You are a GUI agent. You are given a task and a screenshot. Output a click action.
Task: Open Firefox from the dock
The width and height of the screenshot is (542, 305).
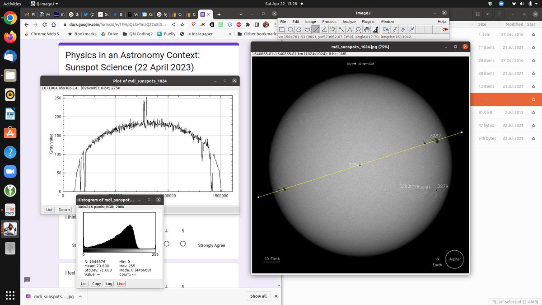pos(10,38)
